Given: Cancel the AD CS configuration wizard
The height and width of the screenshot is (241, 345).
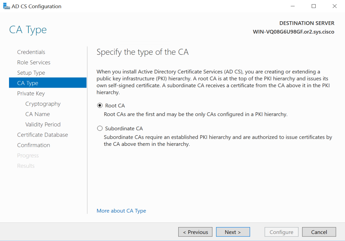Looking at the screenshot, I should 319,232.
